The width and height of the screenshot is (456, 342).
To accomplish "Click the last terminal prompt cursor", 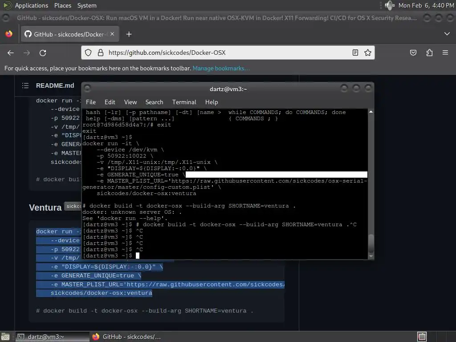I will click(138, 255).
